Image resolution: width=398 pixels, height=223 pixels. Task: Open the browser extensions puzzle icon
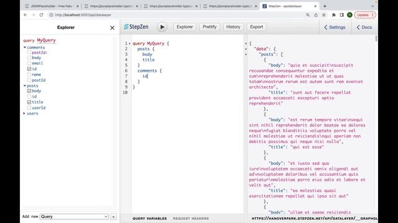[333, 15]
